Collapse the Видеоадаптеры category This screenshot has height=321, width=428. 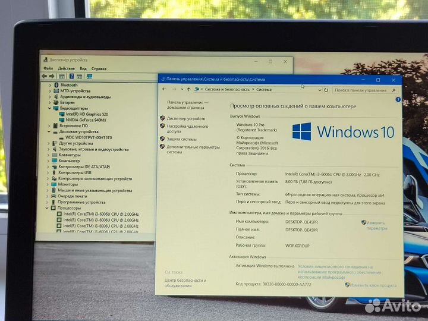49,108
